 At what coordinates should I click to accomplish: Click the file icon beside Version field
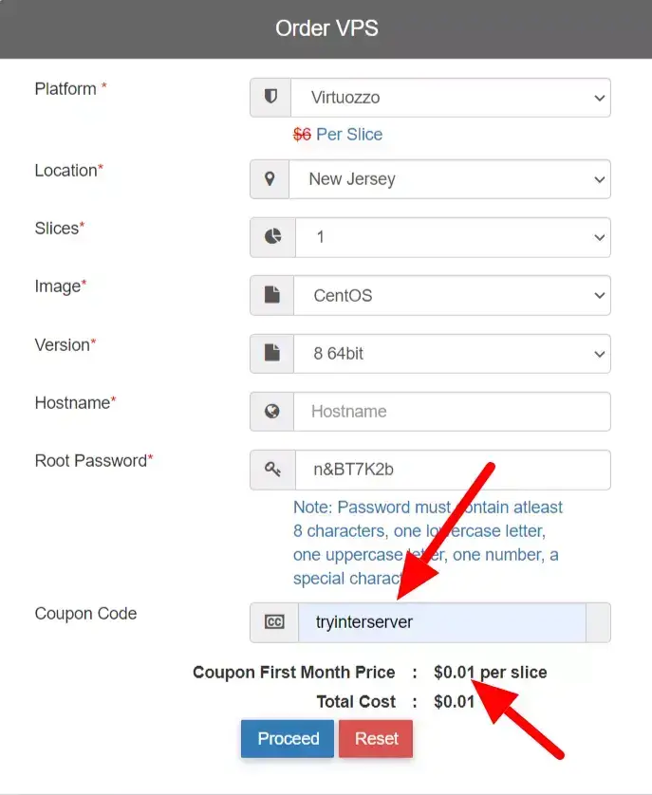271,353
